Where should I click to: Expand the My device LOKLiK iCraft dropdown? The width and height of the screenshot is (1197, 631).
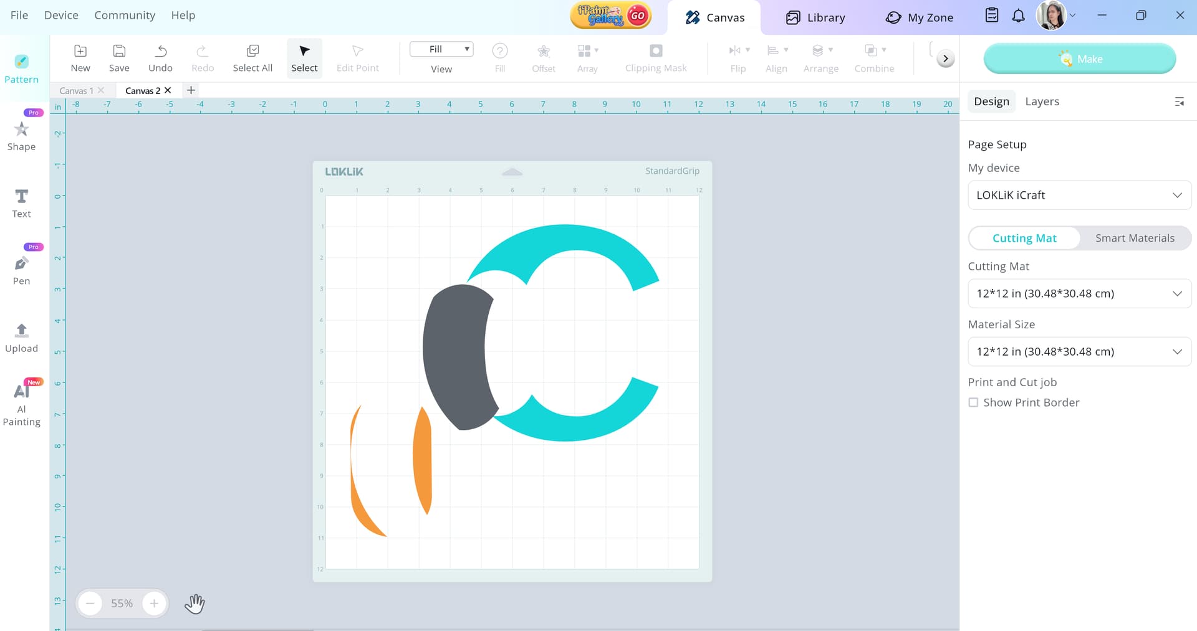pyautogui.click(x=1079, y=195)
